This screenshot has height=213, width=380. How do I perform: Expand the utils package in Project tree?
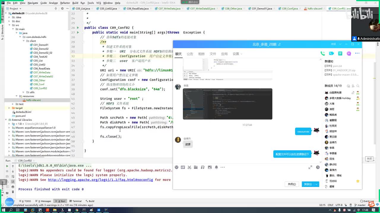(24, 92)
